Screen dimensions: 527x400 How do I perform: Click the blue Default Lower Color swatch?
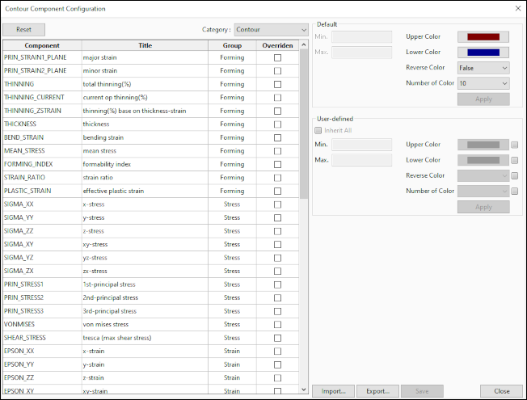point(483,53)
